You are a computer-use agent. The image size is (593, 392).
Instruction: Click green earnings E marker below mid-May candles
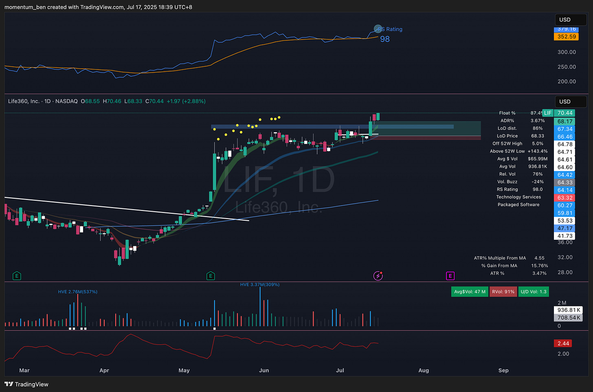tap(211, 276)
